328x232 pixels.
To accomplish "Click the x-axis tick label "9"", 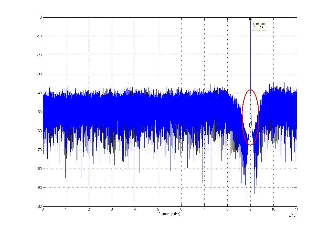I will pos(250,209).
